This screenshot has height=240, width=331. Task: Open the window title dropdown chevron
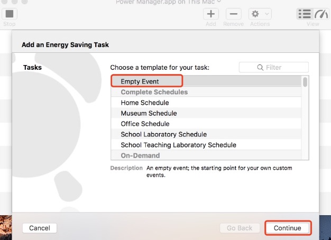coord(219,2)
